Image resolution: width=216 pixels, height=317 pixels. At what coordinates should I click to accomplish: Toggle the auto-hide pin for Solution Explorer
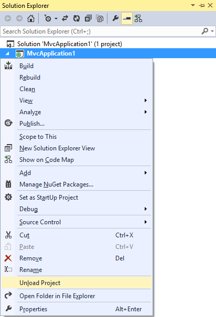pos(202,5)
